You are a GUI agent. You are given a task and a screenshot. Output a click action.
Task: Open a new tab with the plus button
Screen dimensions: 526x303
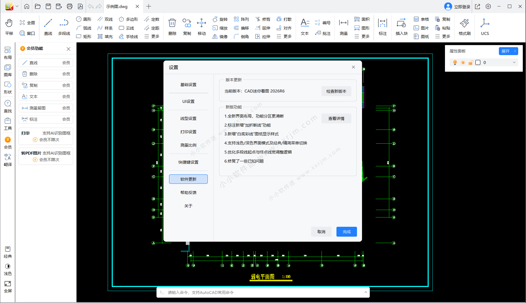(149, 6)
